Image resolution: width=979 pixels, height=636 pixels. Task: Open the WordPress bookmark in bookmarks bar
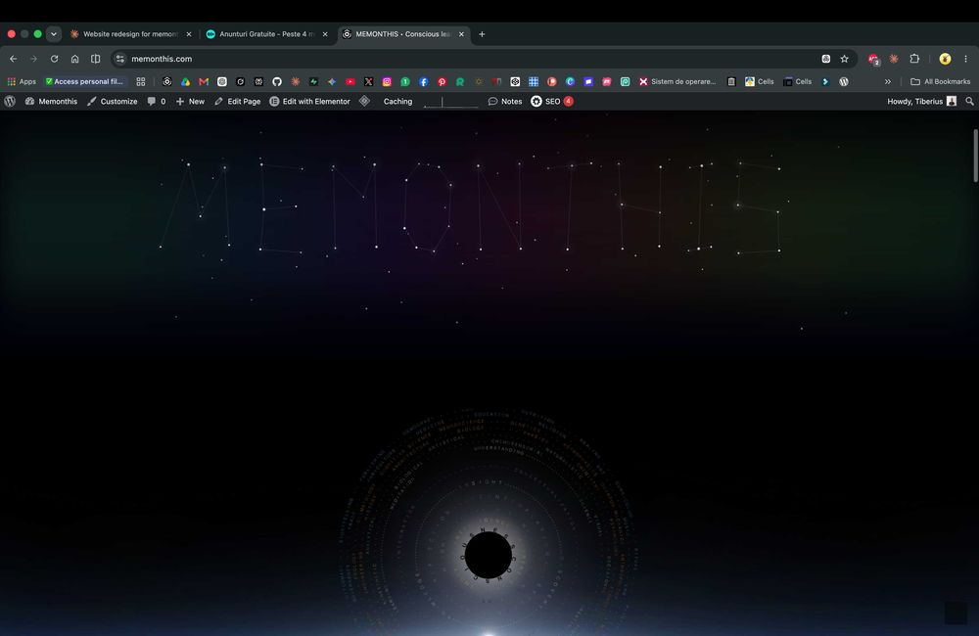(x=844, y=82)
